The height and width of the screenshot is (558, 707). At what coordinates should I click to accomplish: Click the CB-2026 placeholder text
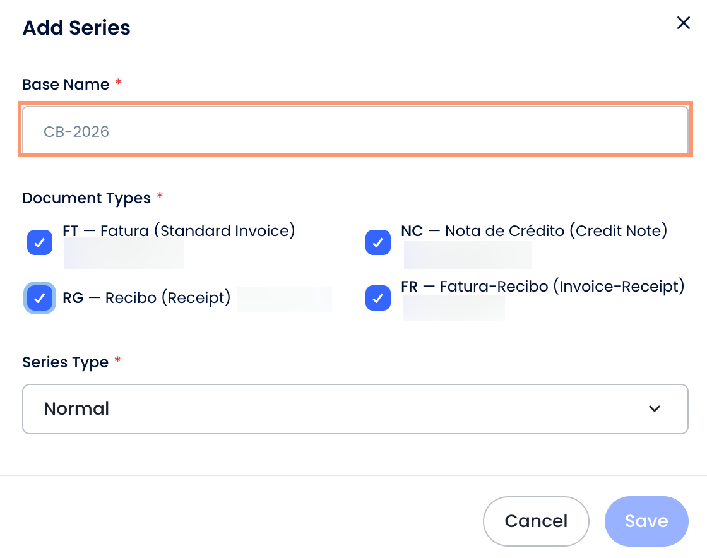click(x=76, y=131)
